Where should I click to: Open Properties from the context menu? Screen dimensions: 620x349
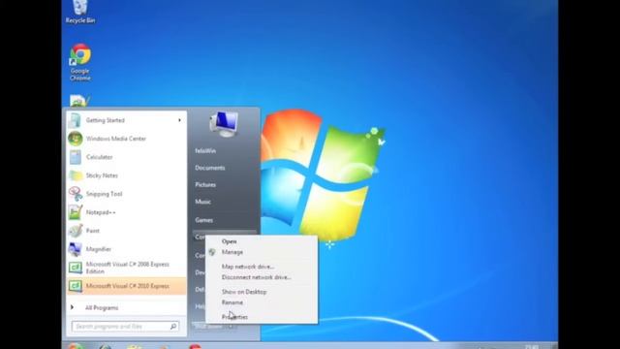[x=262, y=317]
